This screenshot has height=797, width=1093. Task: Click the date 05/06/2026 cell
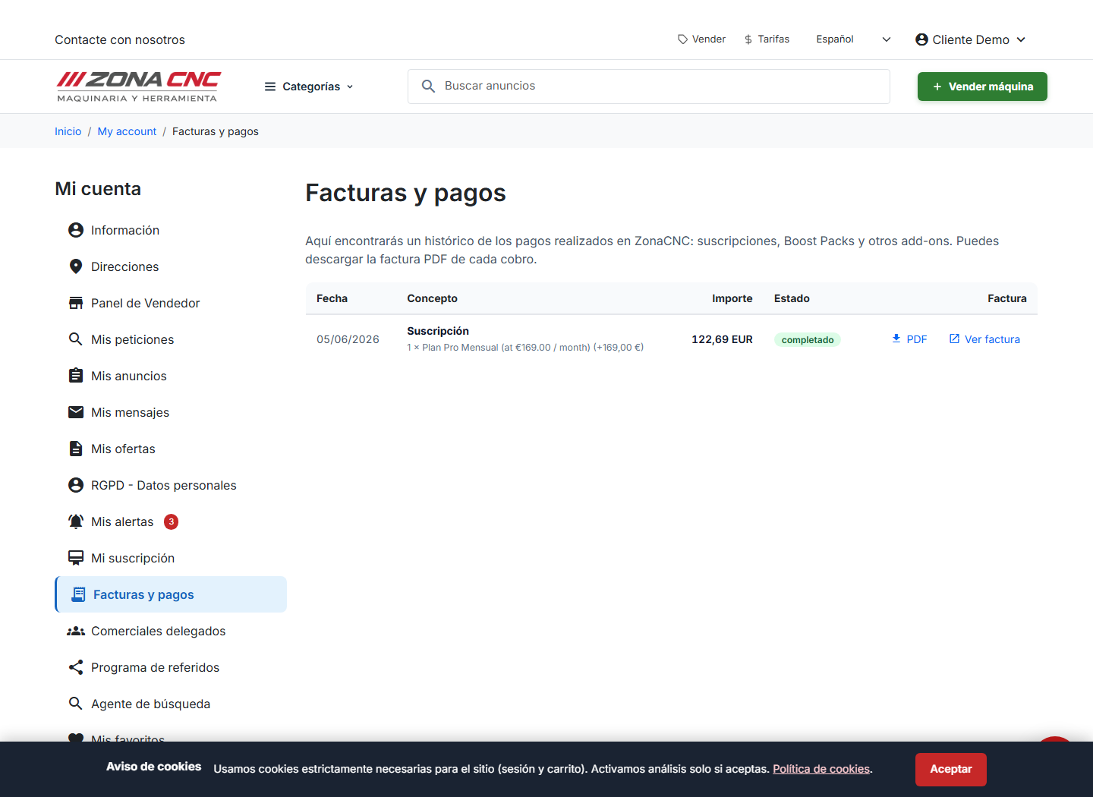348,339
